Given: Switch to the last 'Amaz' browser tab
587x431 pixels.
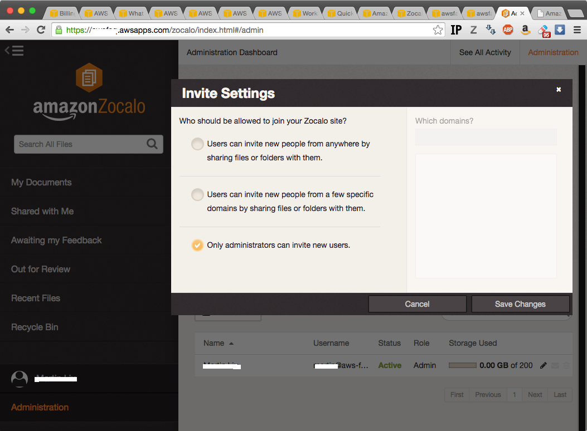Looking at the screenshot, I should (550, 13).
